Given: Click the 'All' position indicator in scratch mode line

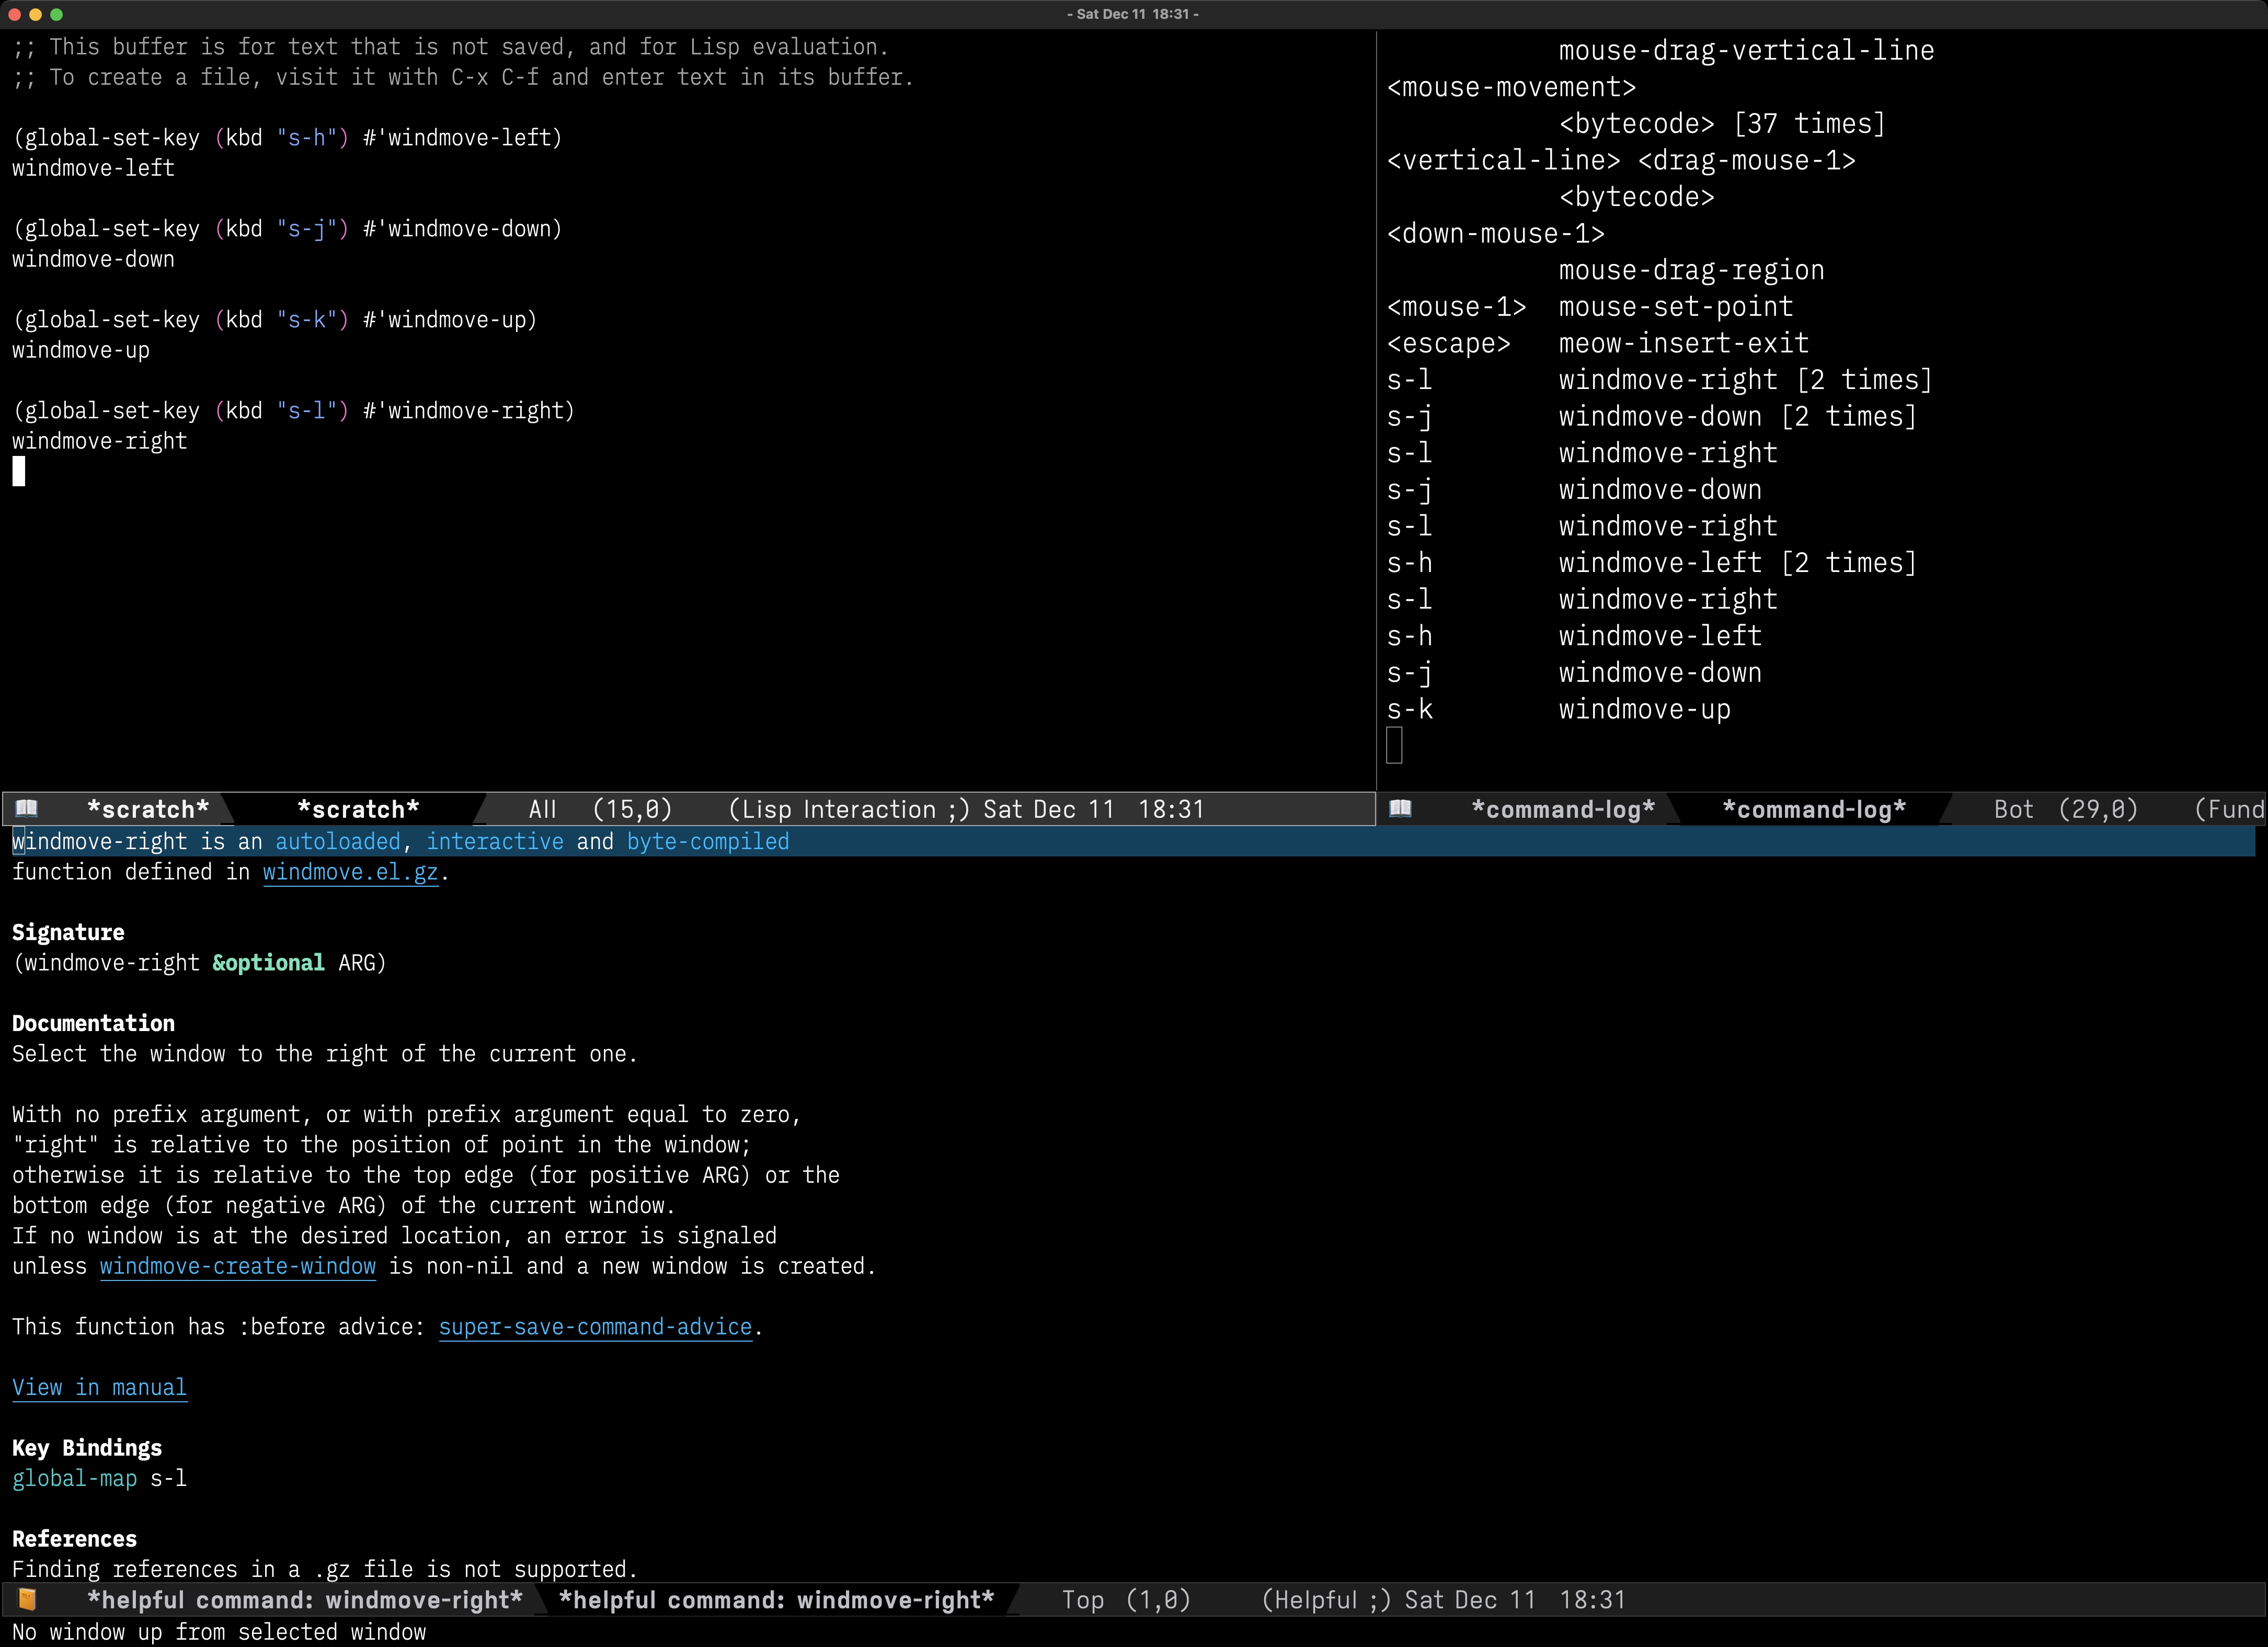Looking at the screenshot, I should click(x=542, y=809).
